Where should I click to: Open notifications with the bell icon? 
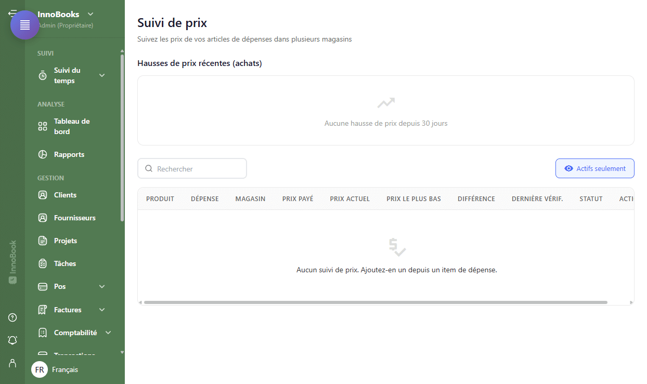(x=12, y=340)
